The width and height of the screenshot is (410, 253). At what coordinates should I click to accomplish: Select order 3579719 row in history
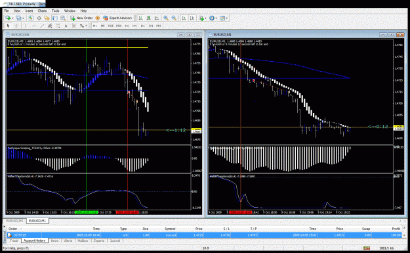point(205,235)
